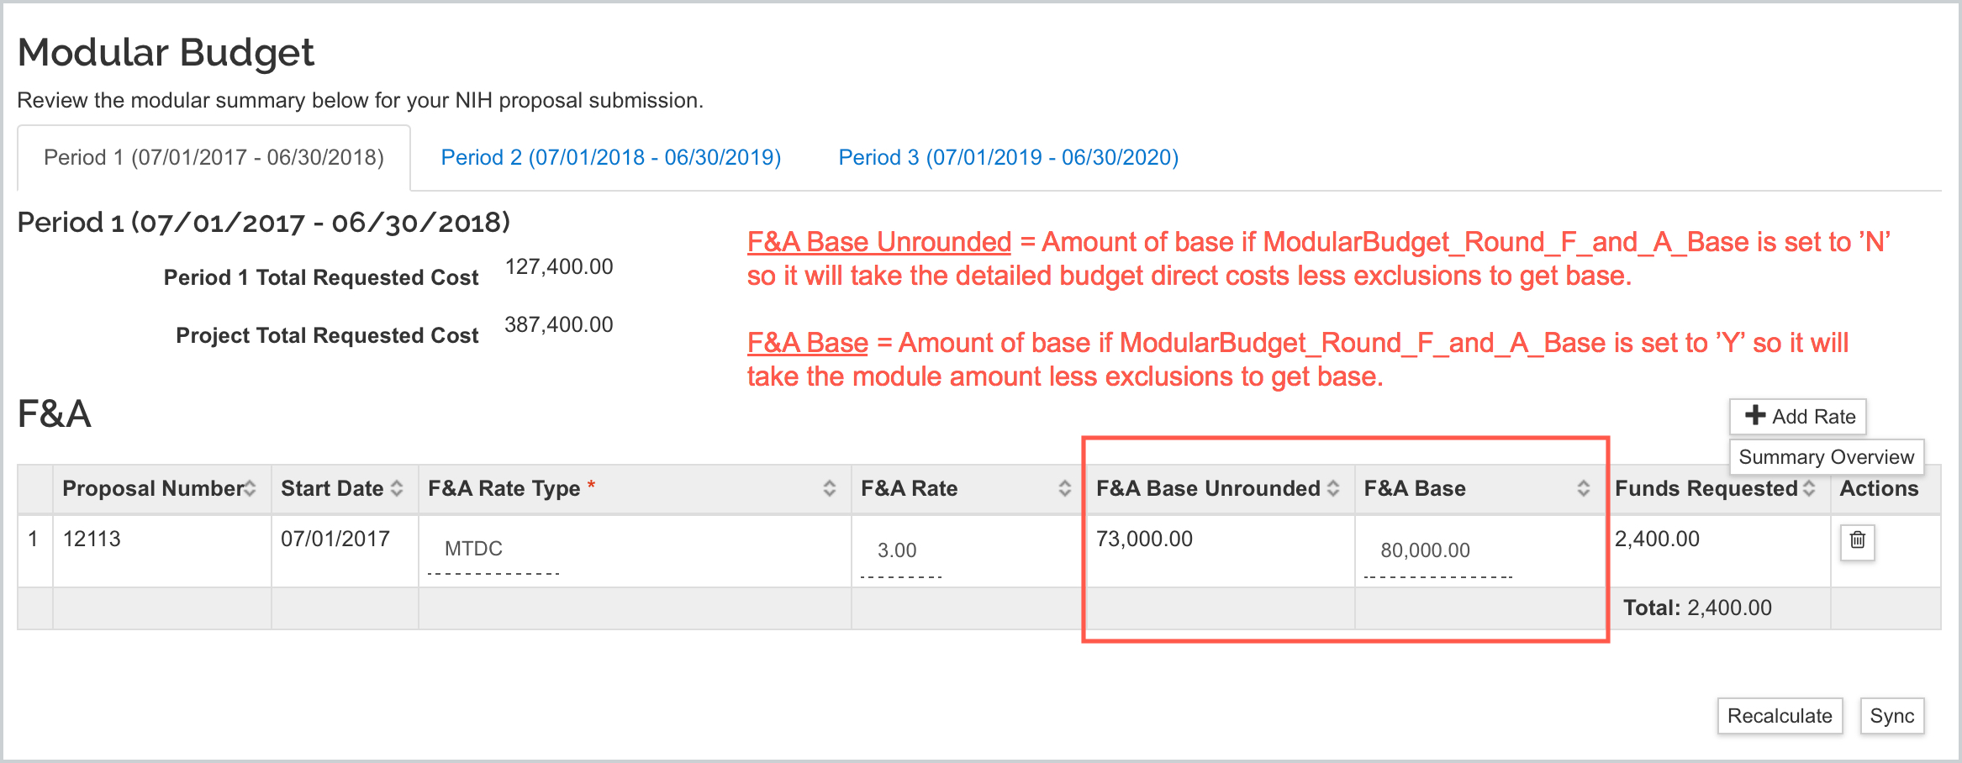Delete the rate row using the trash icon
The image size is (1962, 763).
(x=1857, y=542)
